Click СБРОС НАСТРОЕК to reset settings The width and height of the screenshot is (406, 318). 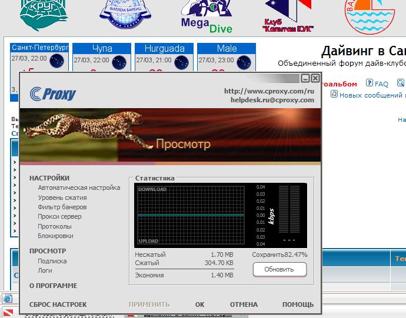58,304
